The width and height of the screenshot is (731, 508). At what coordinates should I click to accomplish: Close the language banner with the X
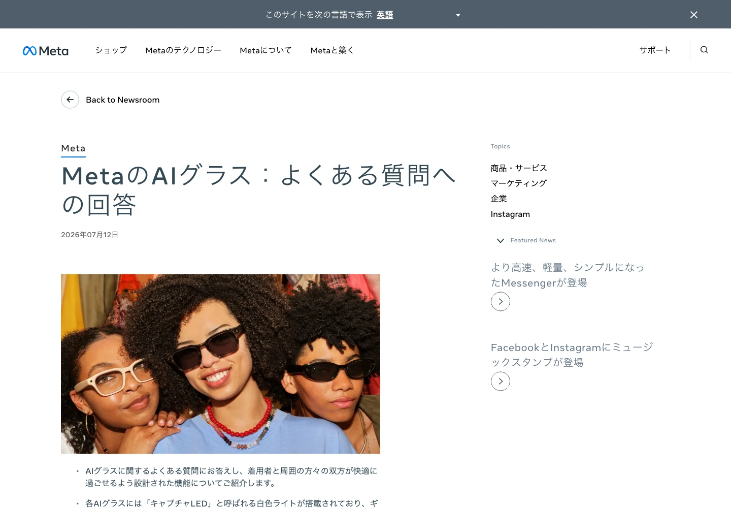[x=694, y=15]
